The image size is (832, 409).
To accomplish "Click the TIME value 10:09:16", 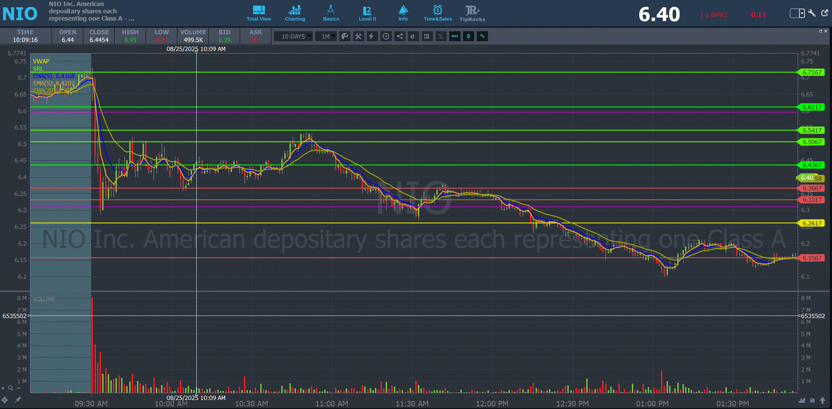I will pyautogui.click(x=25, y=40).
